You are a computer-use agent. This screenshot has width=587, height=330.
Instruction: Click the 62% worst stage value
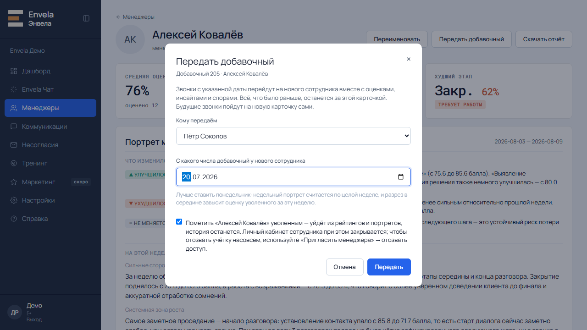coord(490,92)
